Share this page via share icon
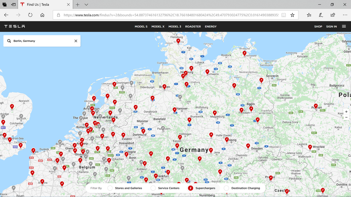The image size is (351, 197). click(333, 15)
